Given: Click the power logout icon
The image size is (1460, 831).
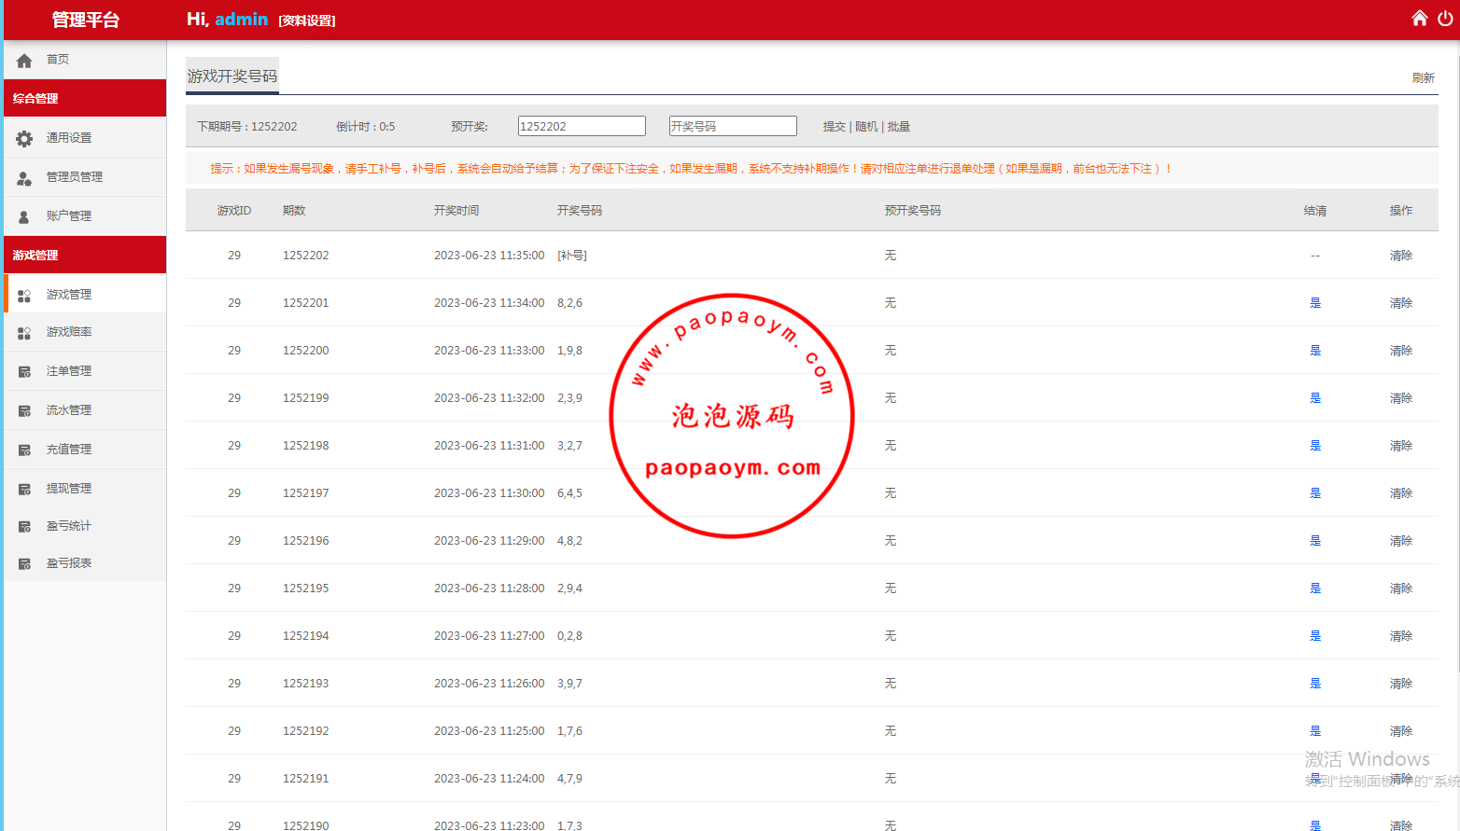Looking at the screenshot, I should point(1445,18).
